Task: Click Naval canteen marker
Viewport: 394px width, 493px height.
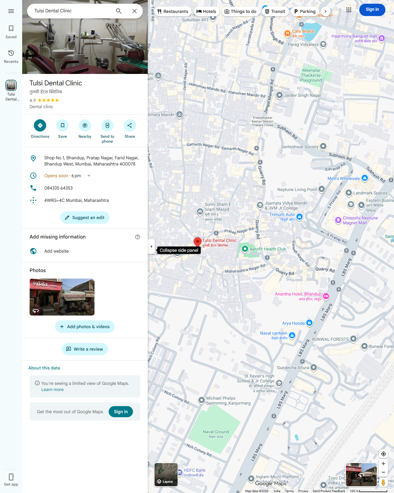Action: [x=292, y=336]
